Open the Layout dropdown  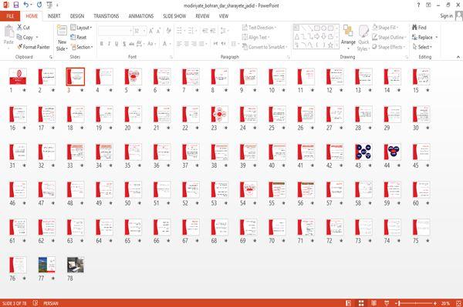click(81, 28)
